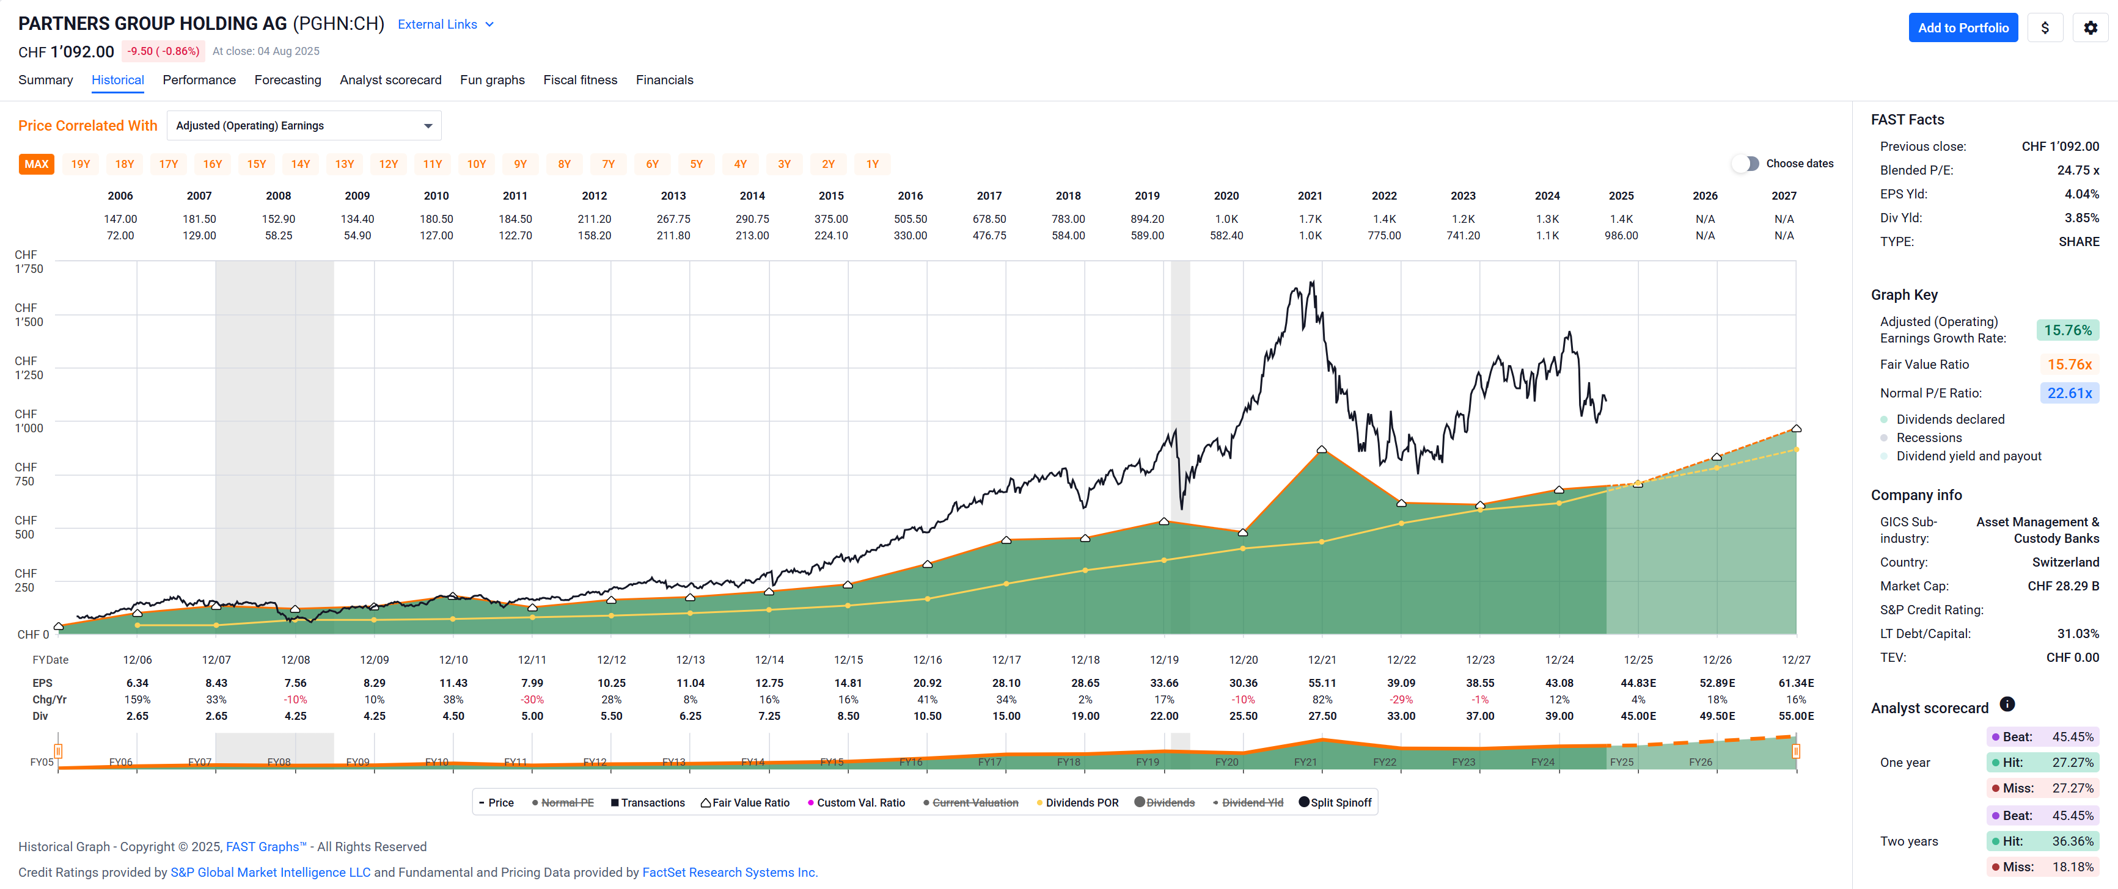
Task: Click the 12/27 estimate fair value marker
Action: point(1796,428)
